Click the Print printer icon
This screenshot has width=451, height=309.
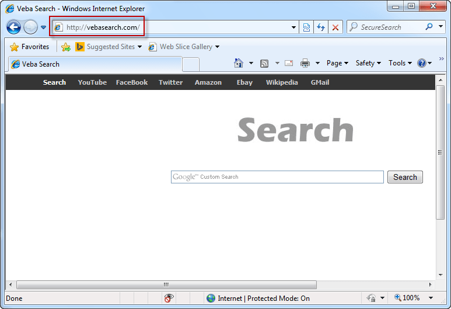305,63
